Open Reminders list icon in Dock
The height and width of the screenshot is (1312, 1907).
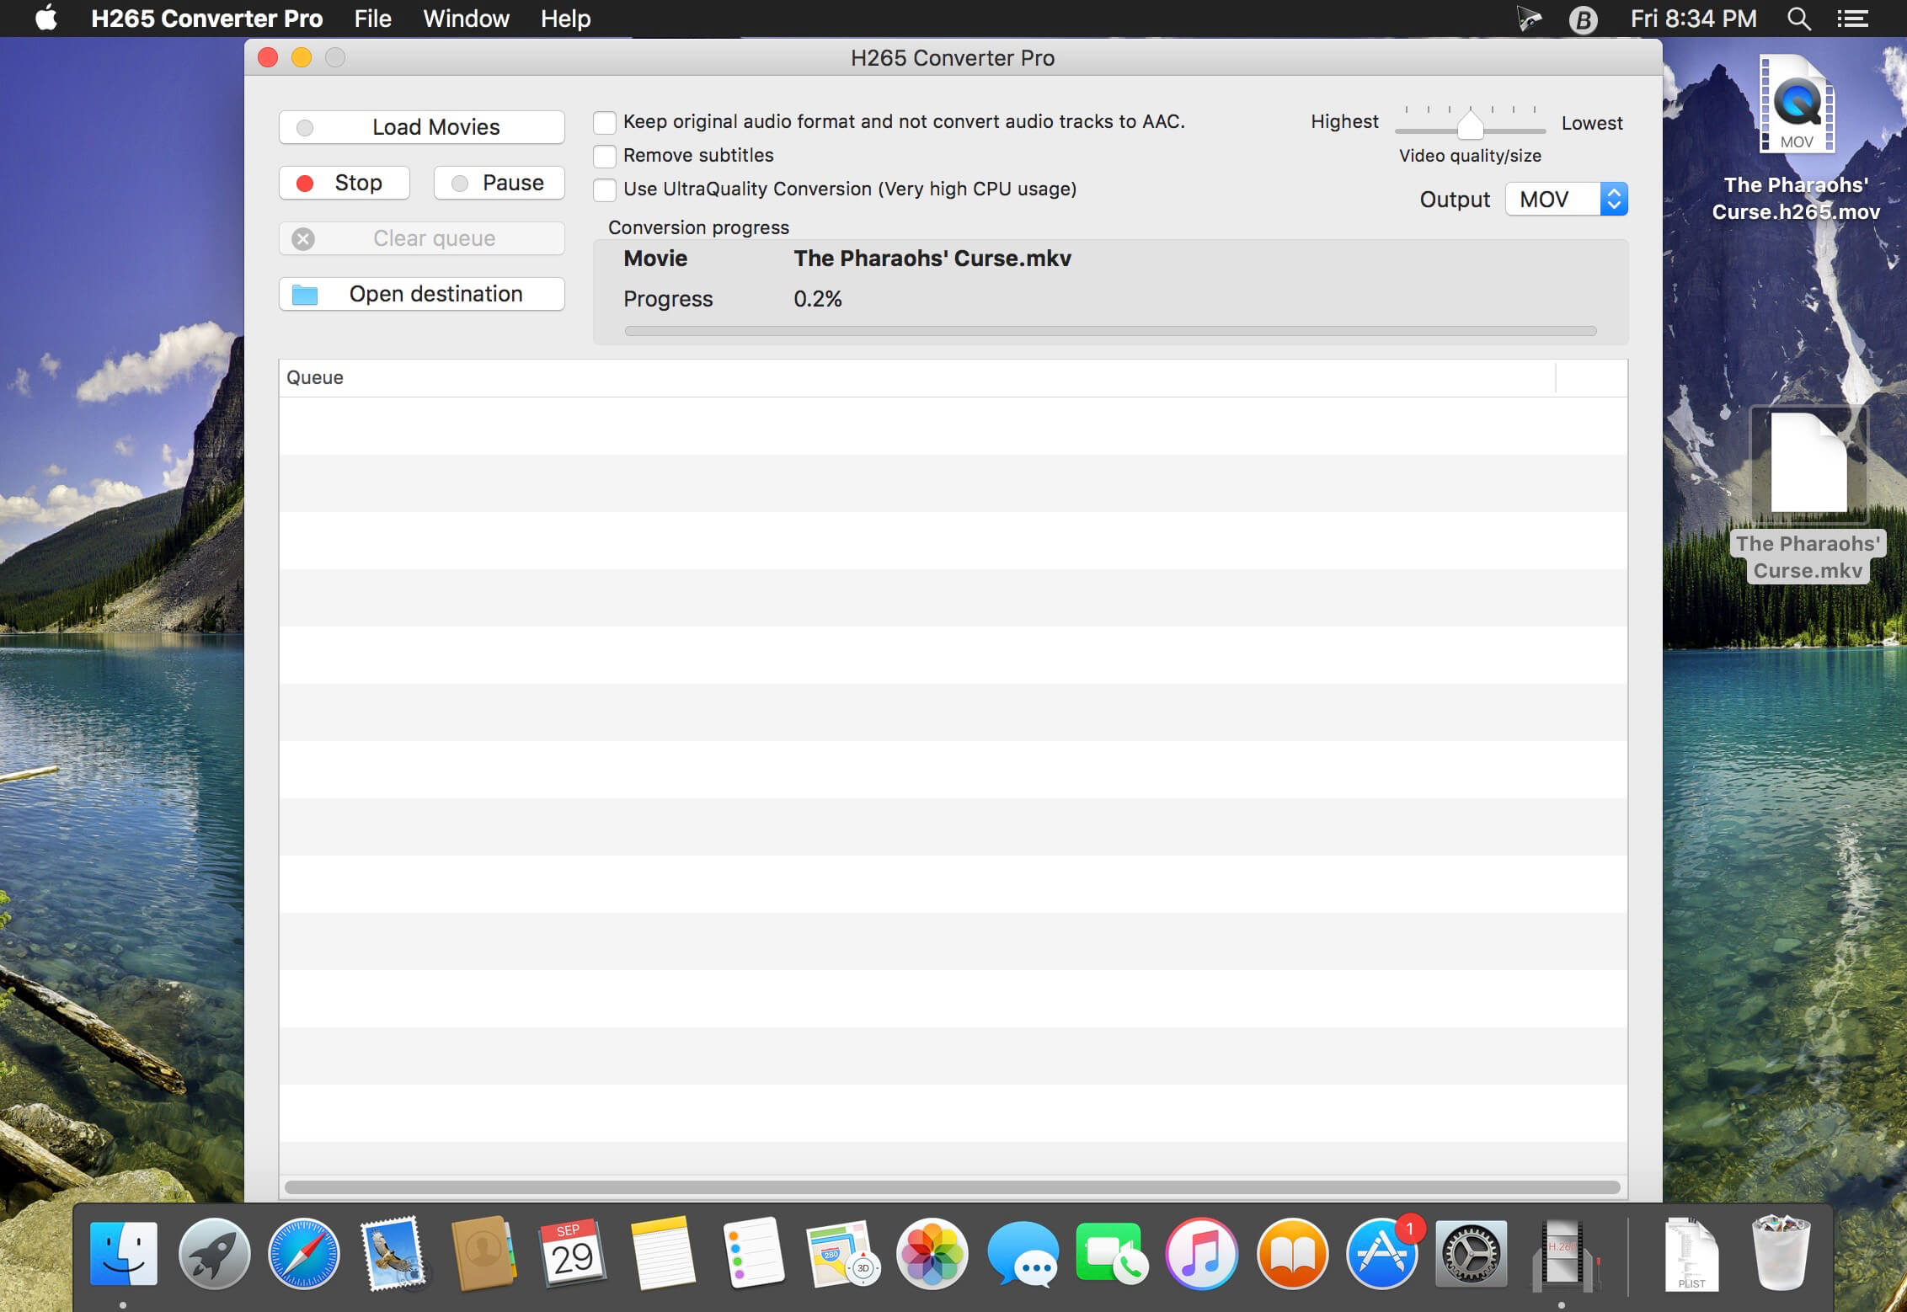[753, 1254]
